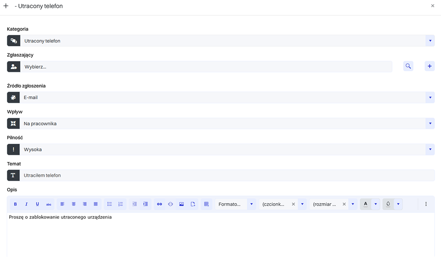Open the Formatowanie style dropdown

(x=251, y=204)
